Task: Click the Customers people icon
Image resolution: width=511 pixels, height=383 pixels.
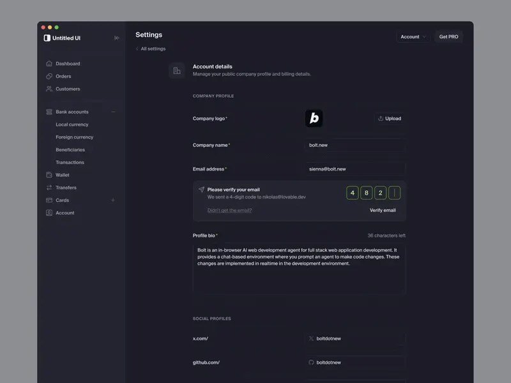Action: pos(49,89)
